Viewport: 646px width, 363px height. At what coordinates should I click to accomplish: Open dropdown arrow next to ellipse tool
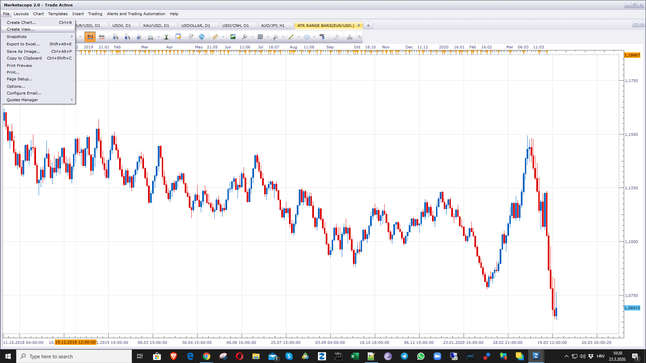[x=314, y=37]
